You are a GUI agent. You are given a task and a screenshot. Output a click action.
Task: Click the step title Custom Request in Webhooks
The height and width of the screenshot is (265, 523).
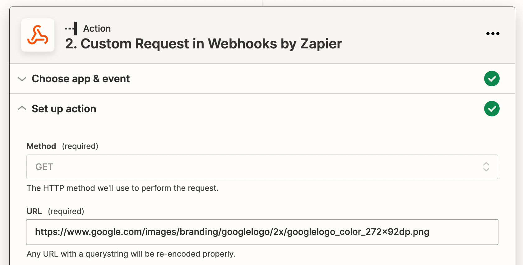[x=203, y=43]
